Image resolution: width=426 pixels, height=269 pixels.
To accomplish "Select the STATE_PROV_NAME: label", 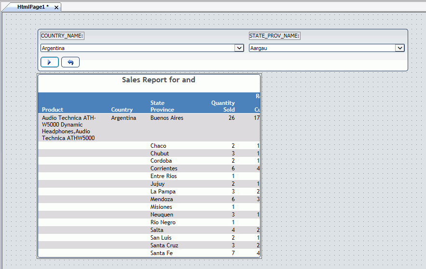I will (275, 36).
